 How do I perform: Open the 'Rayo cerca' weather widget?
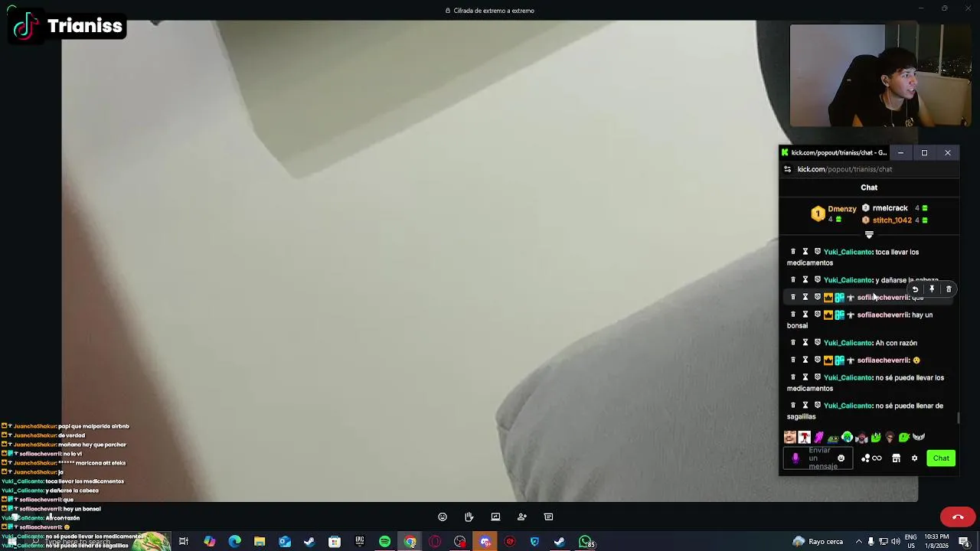pyautogui.click(x=818, y=542)
